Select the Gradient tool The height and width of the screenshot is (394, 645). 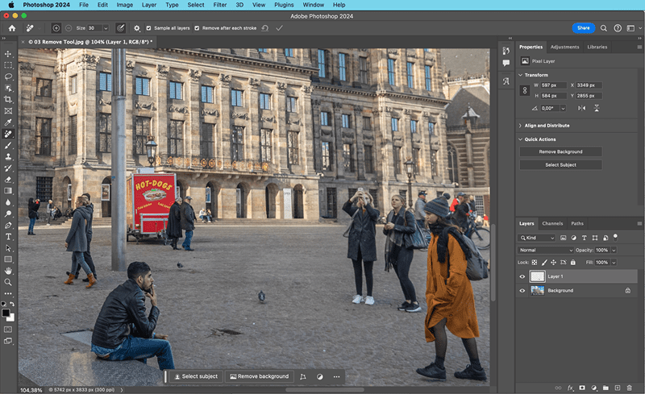pos(8,191)
